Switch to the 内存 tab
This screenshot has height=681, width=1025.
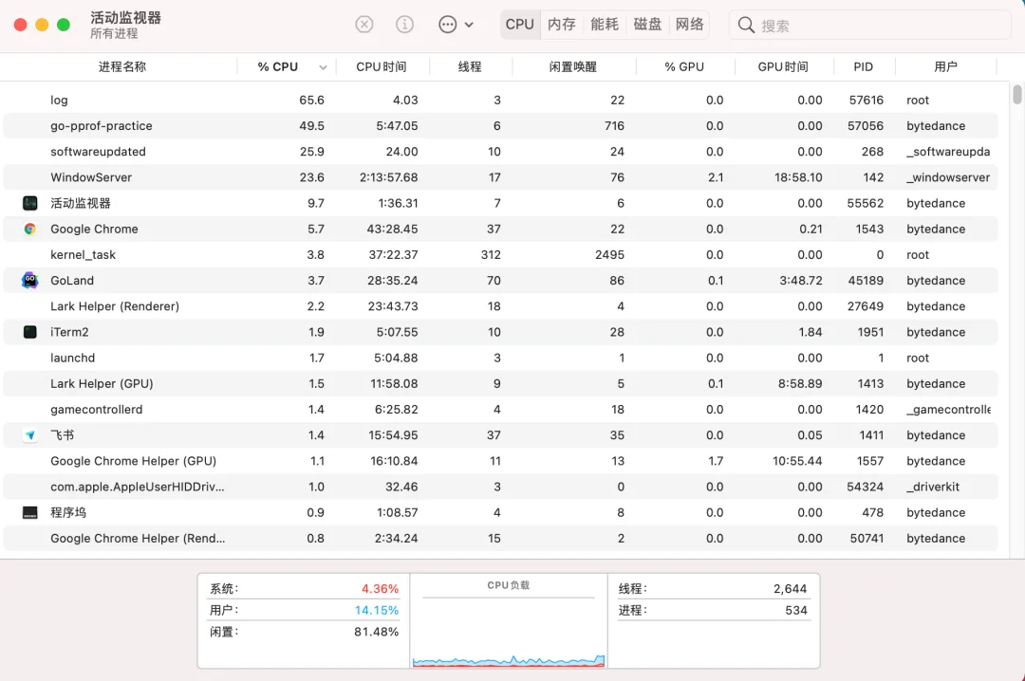click(x=562, y=24)
